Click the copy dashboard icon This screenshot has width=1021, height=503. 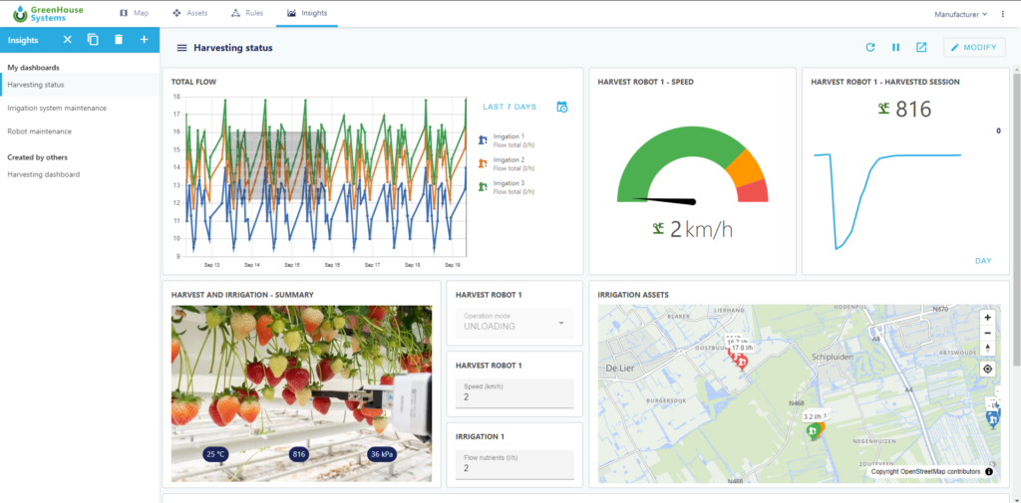93,40
